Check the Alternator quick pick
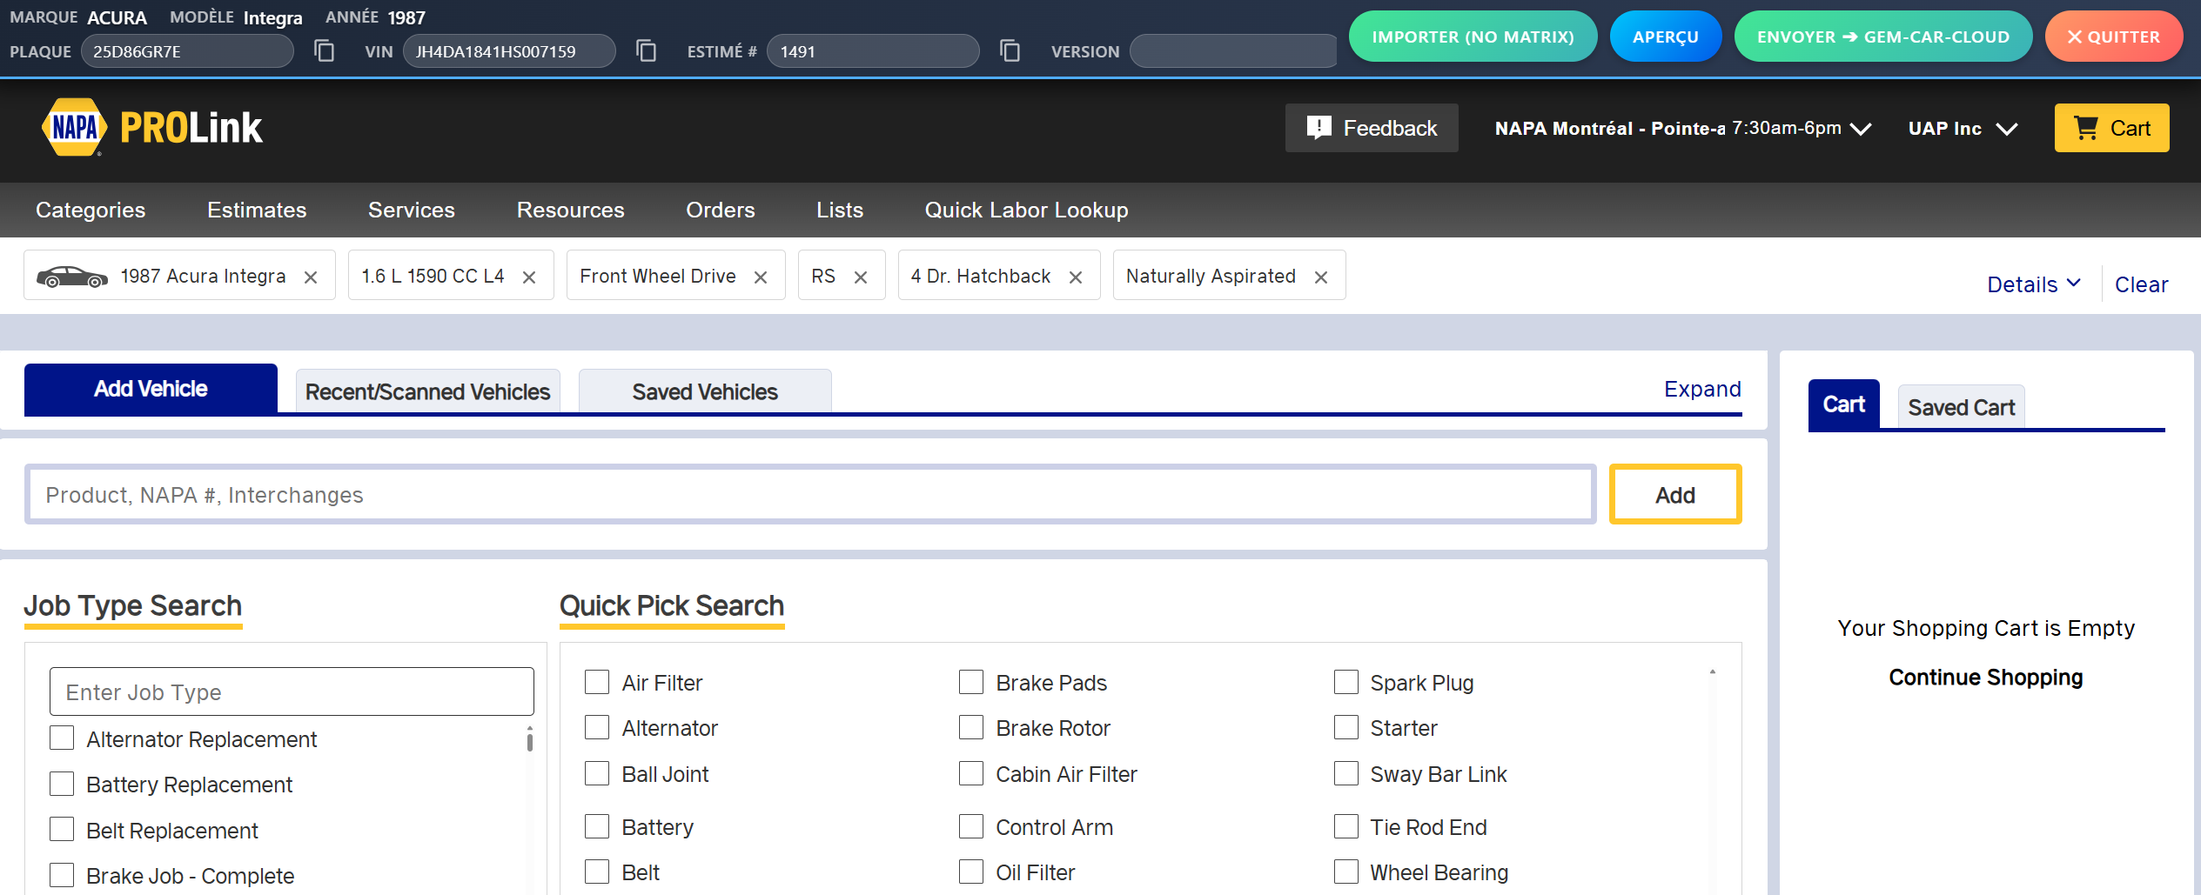This screenshot has height=895, width=2201. (x=597, y=727)
